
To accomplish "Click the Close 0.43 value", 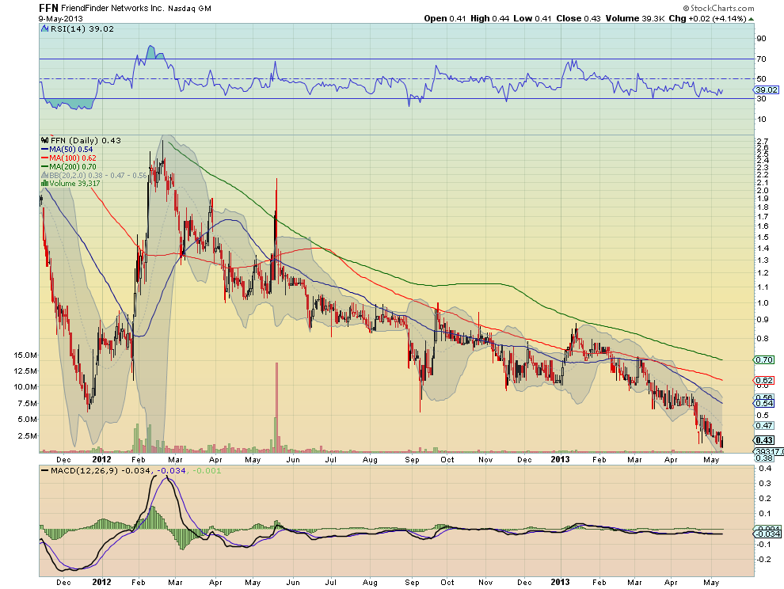I will (579, 18).
